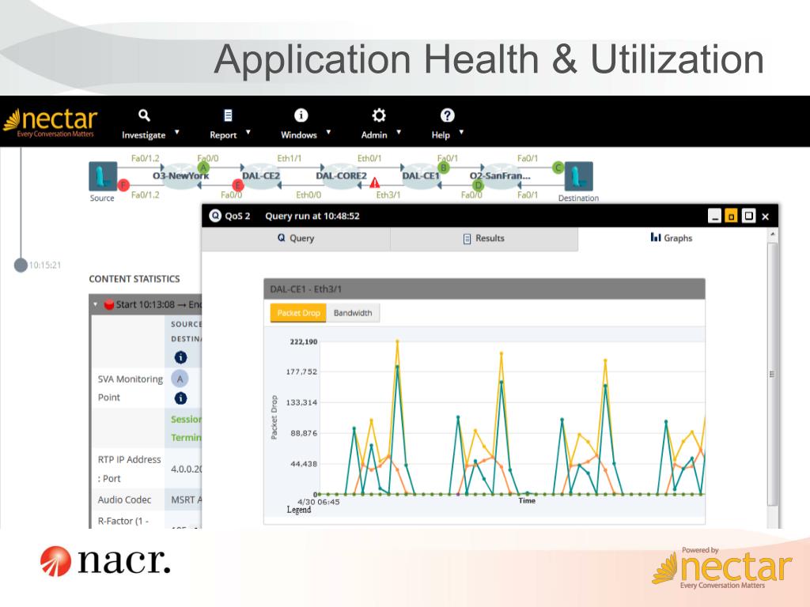The height and width of the screenshot is (607, 810).
Task: Select the Destination endpoint icon
Action: [x=578, y=176]
